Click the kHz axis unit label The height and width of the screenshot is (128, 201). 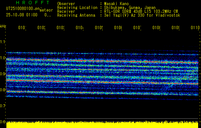3,26
